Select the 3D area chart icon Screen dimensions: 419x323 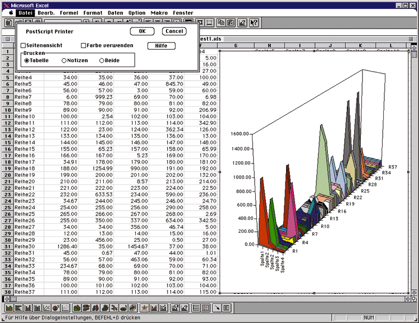[x=77, y=308]
